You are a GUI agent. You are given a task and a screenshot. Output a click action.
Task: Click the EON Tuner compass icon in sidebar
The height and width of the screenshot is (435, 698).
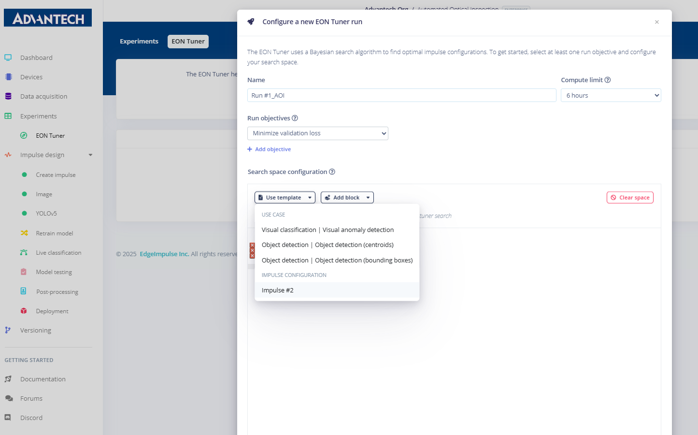(x=24, y=135)
